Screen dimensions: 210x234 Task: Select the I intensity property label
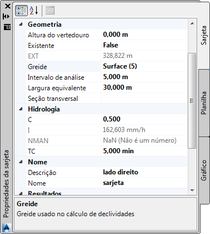[29, 130]
